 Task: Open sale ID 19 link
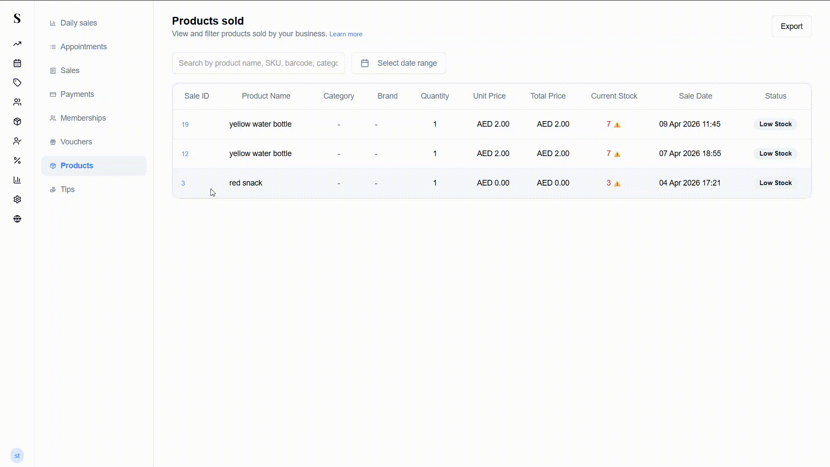(185, 125)
